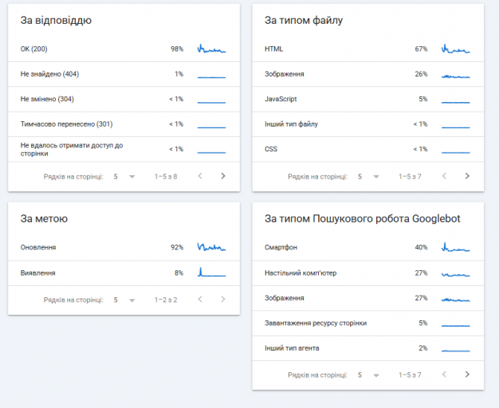Click previous page arrow in За метою card
Viewport: 499px width, 408px height.
[200, 299]
